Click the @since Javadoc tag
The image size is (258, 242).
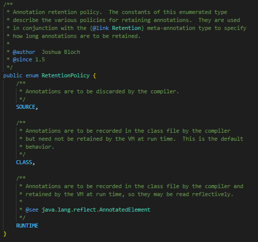(22, 59)
